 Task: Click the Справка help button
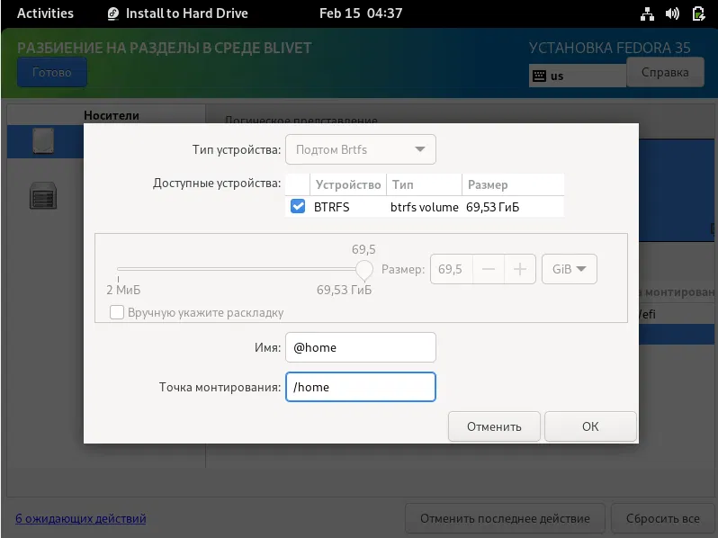click(x=665, y=72)
